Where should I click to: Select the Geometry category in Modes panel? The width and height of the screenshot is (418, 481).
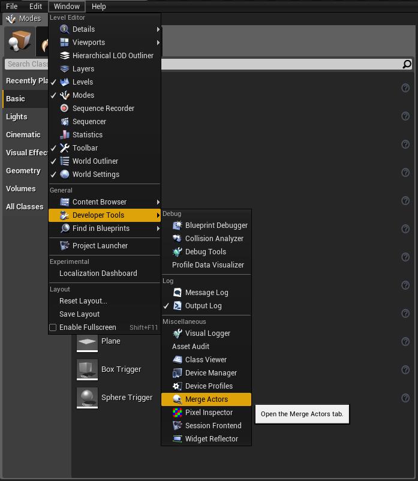coord(23,171)
